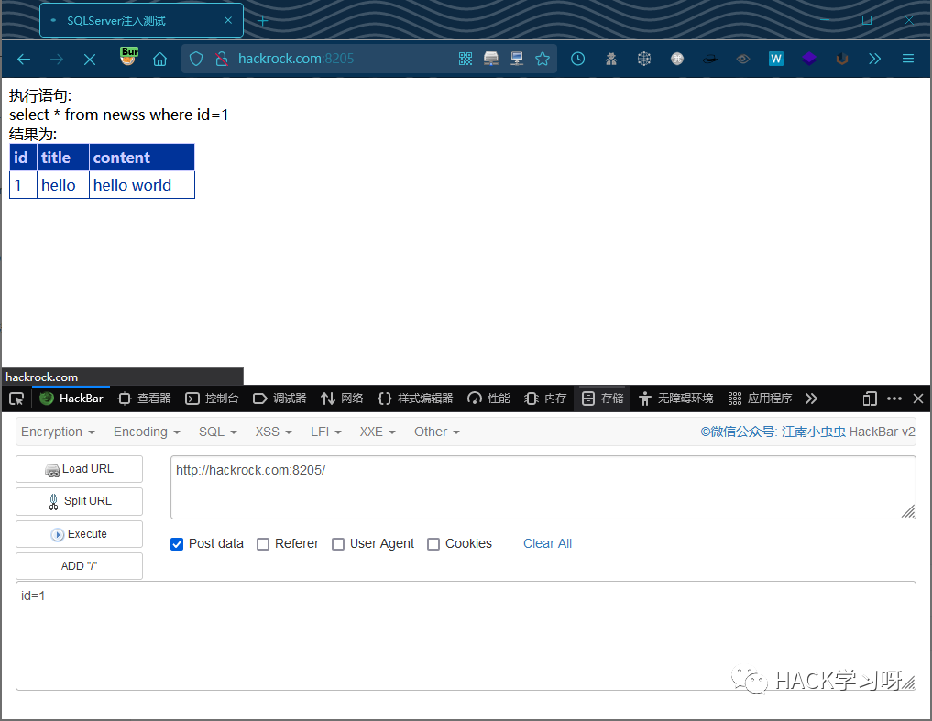Image resolution: width=932 pixels, height=721 pixels.
Task: Toggle responsive design mode icon
Action: (x=870, y=399)
